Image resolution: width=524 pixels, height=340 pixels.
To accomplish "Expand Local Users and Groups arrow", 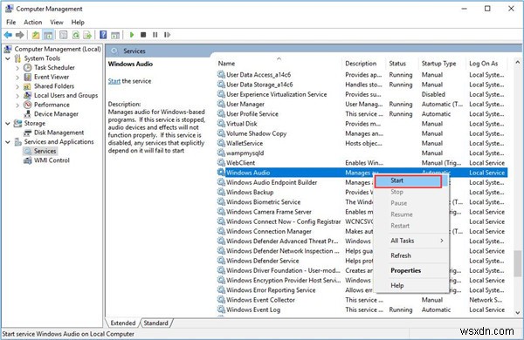I will click(17, 96).
